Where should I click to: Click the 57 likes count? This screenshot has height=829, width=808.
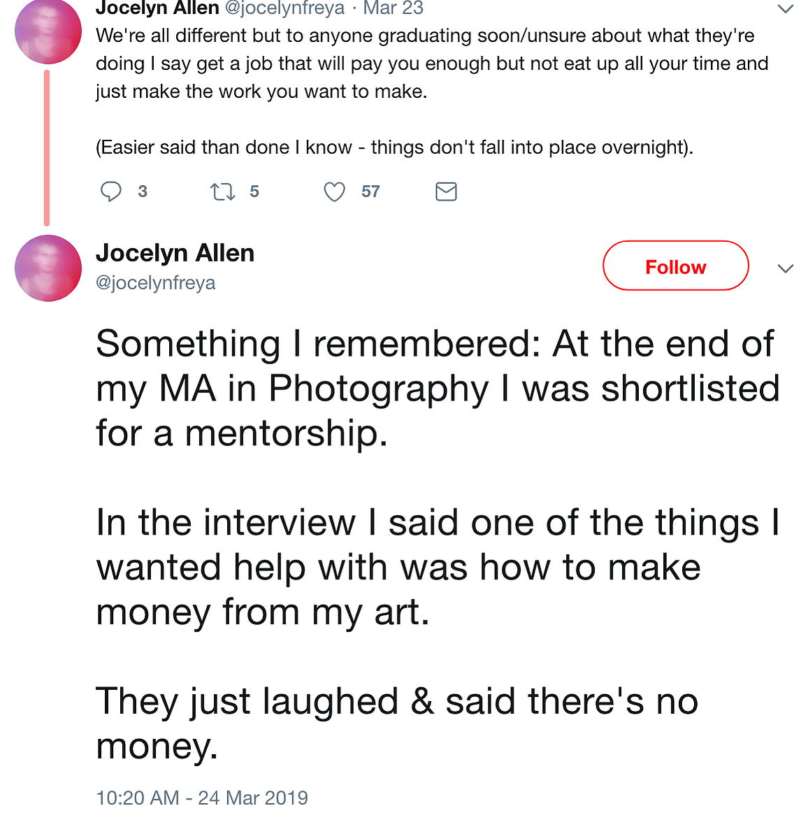tap(370, 192)
